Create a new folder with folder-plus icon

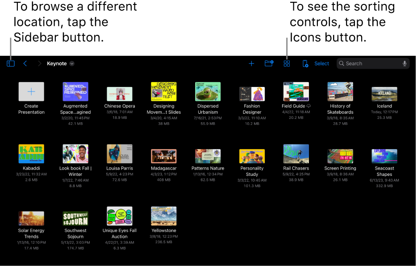click(269, 63)
